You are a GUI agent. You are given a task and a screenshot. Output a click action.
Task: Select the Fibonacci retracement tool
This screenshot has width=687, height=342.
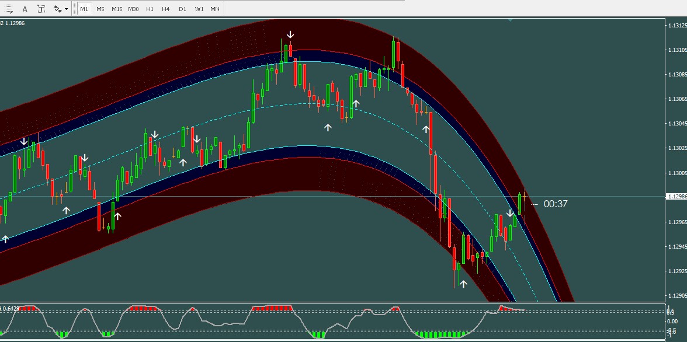click(x=8, y=9)
